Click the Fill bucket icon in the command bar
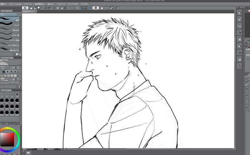250x155 pixels. 62,8
